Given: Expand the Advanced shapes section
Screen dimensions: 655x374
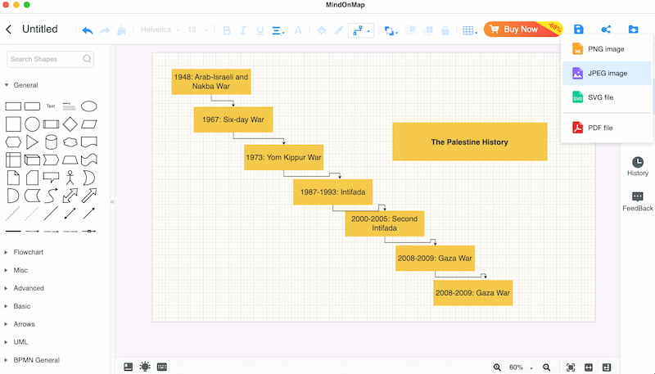Looking at the screenshot, I should click(x=25, y=288).
